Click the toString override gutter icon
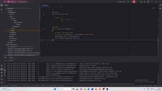 44,14
